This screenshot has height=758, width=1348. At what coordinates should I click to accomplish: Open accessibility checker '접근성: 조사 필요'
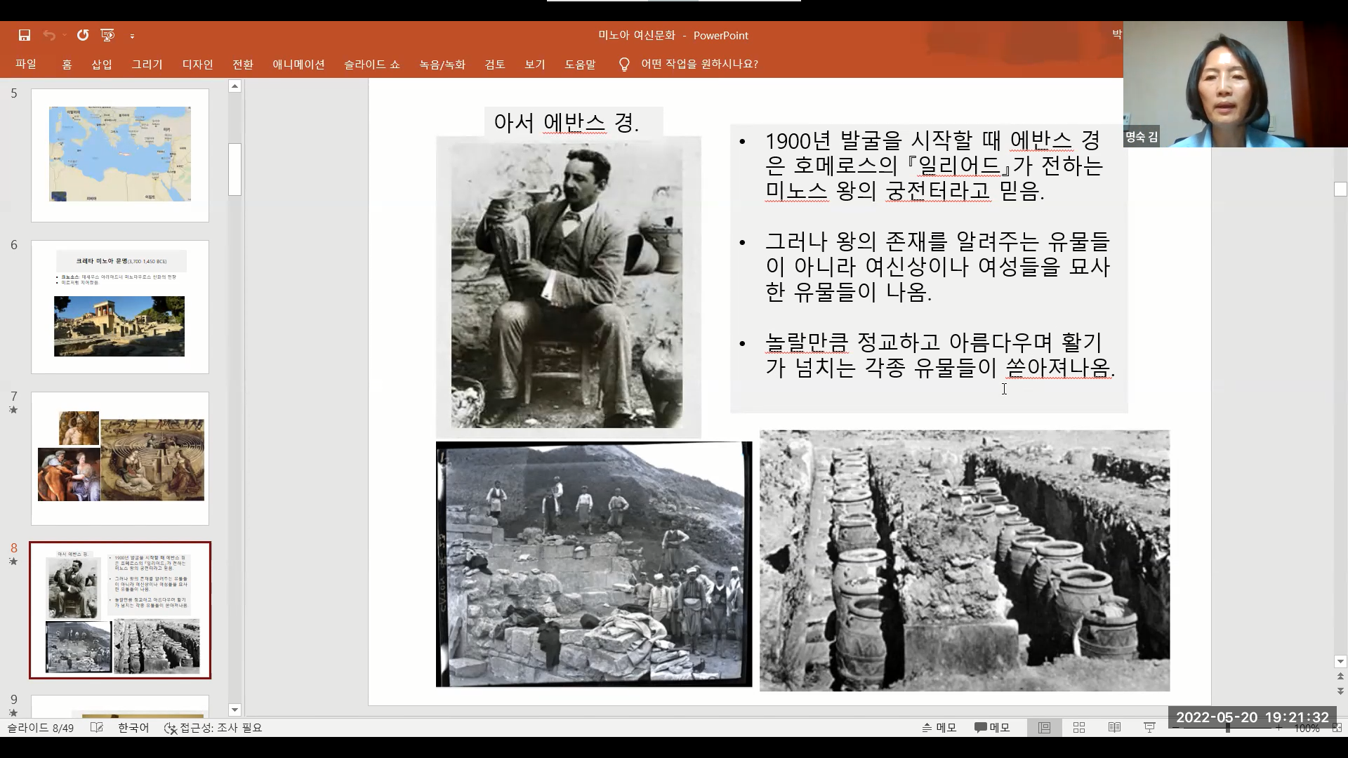tap(213, 728)
